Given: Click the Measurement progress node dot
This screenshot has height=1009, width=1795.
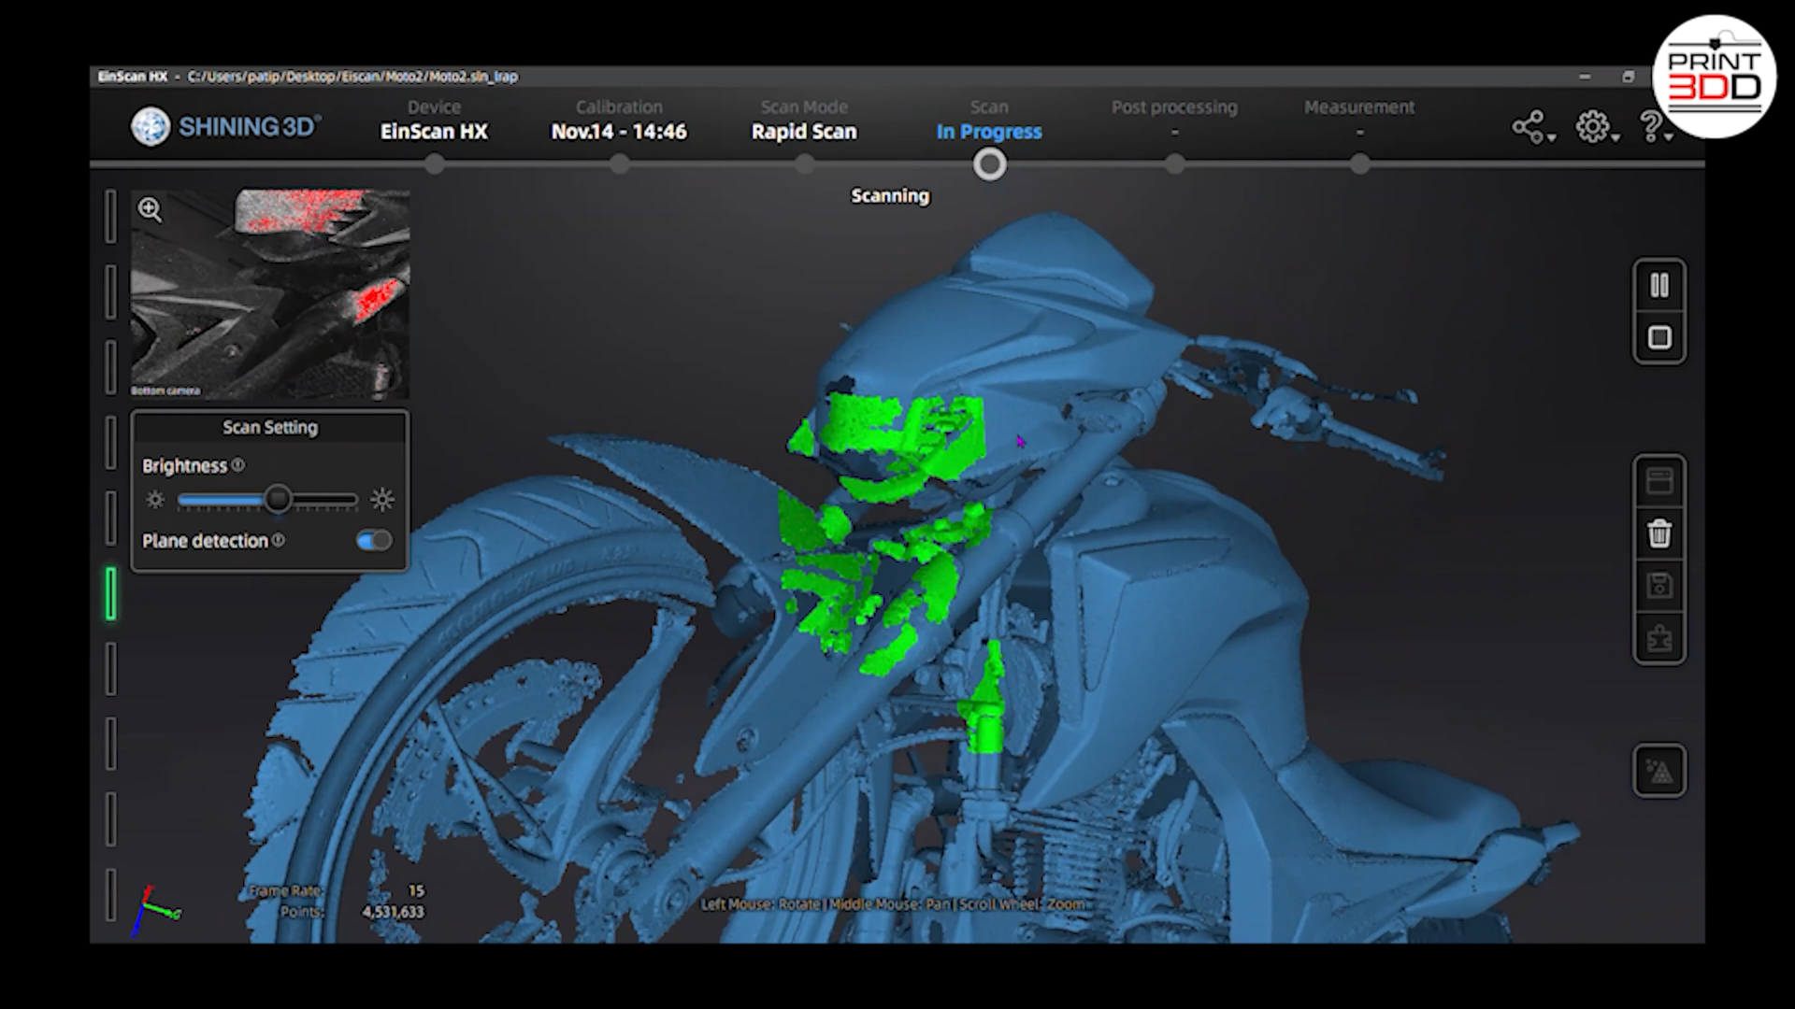Looking at the screenshot, I should (x=1359, y=165).
